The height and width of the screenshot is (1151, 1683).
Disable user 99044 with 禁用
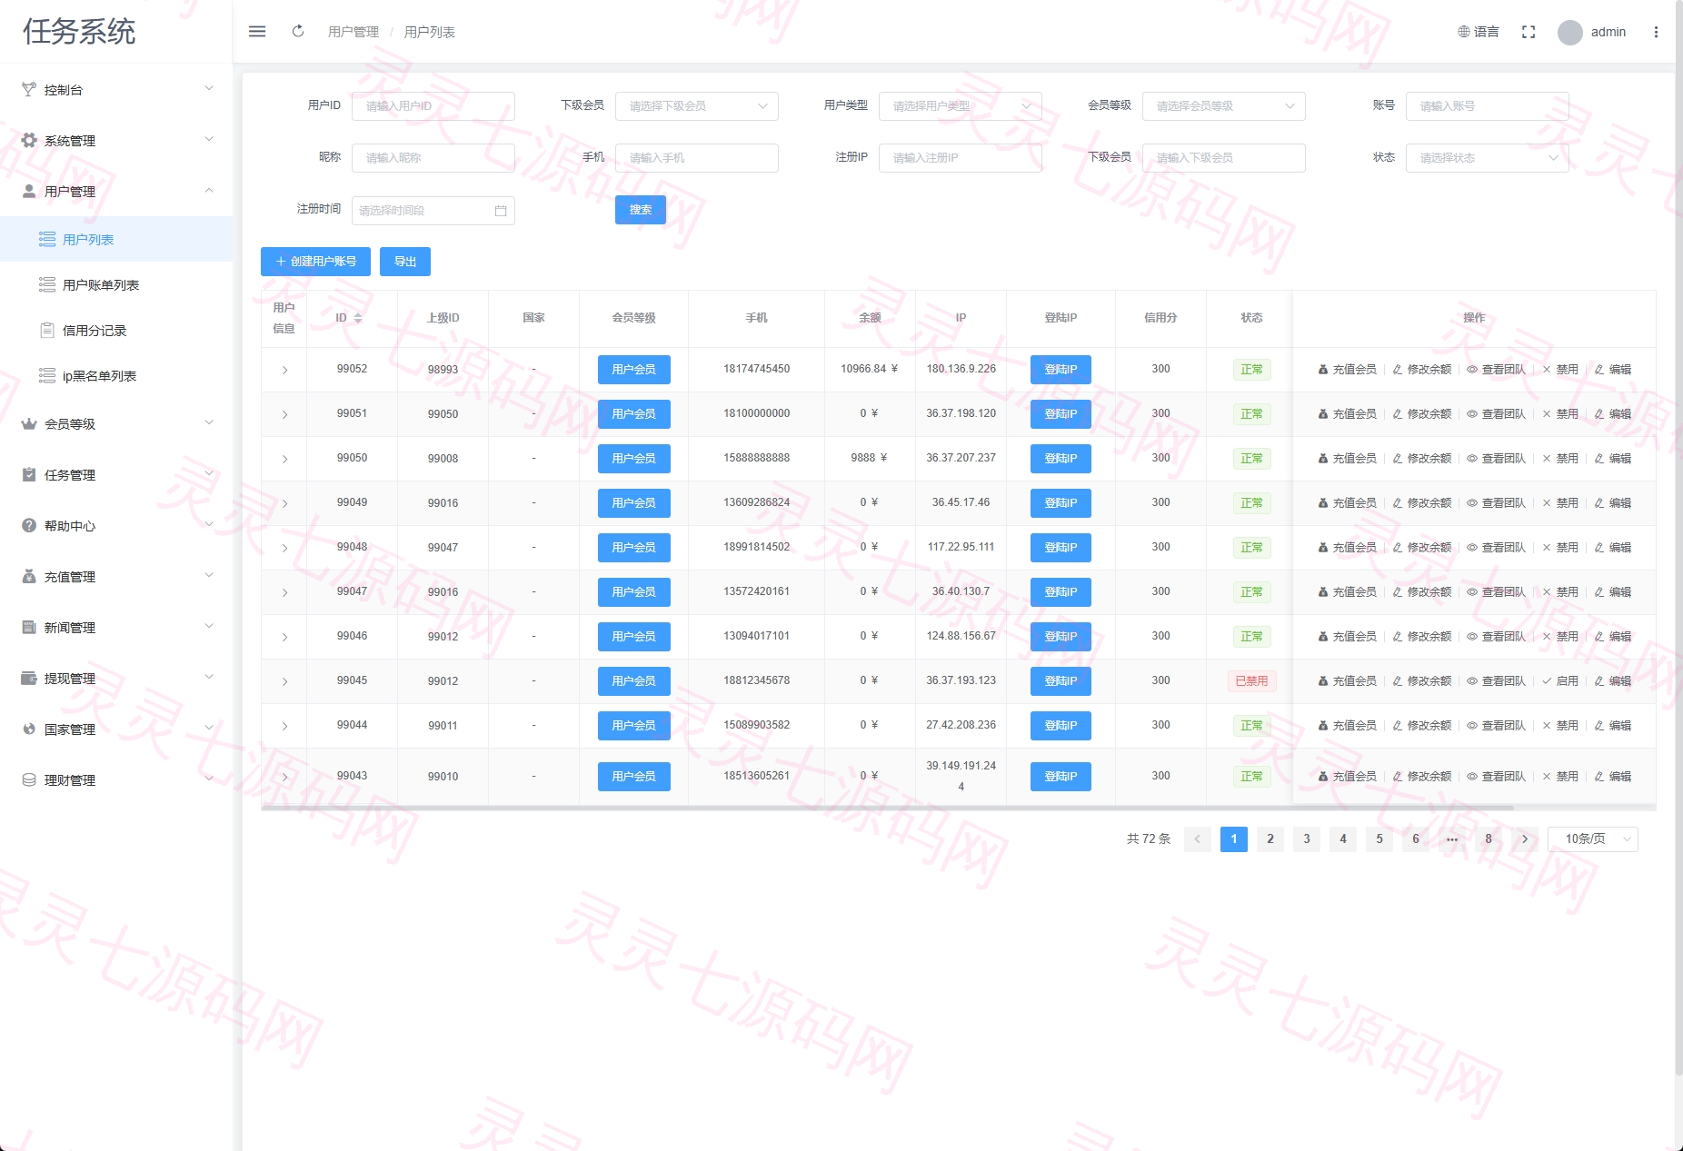coord(1560,726)
